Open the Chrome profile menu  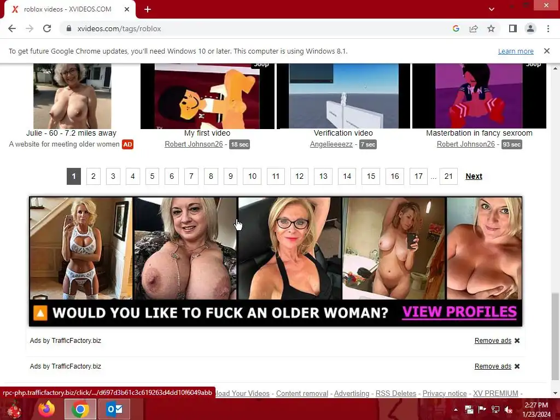point(530,28)
